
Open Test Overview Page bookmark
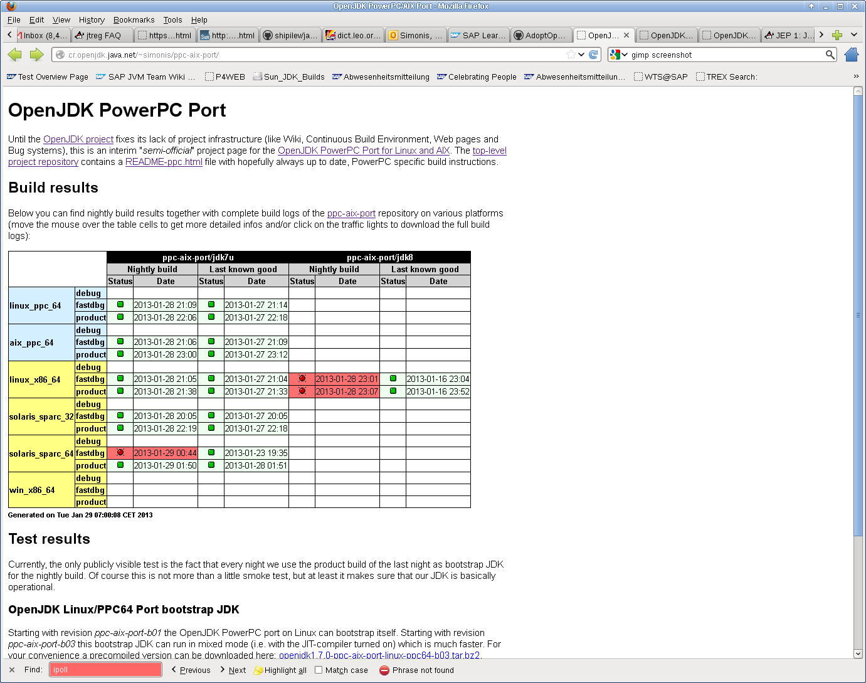click(x=48, y=77)
